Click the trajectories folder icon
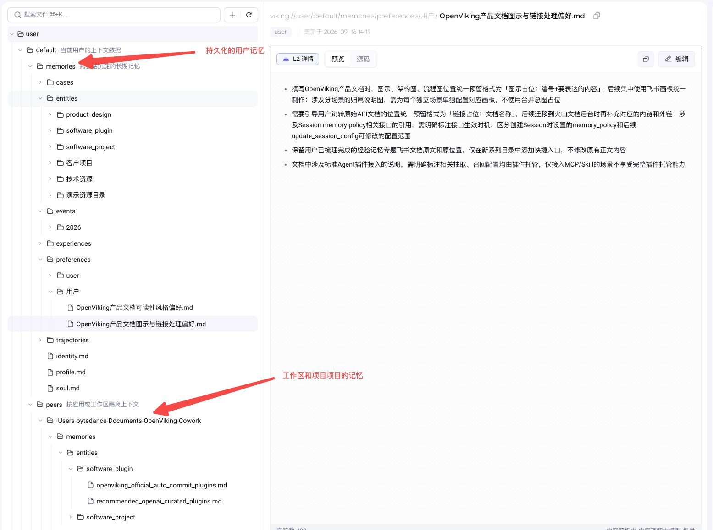Viewport: 713px width, 530px height. (50, 340)
